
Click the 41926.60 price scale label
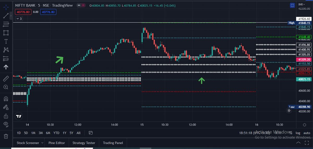pos(304,19)
